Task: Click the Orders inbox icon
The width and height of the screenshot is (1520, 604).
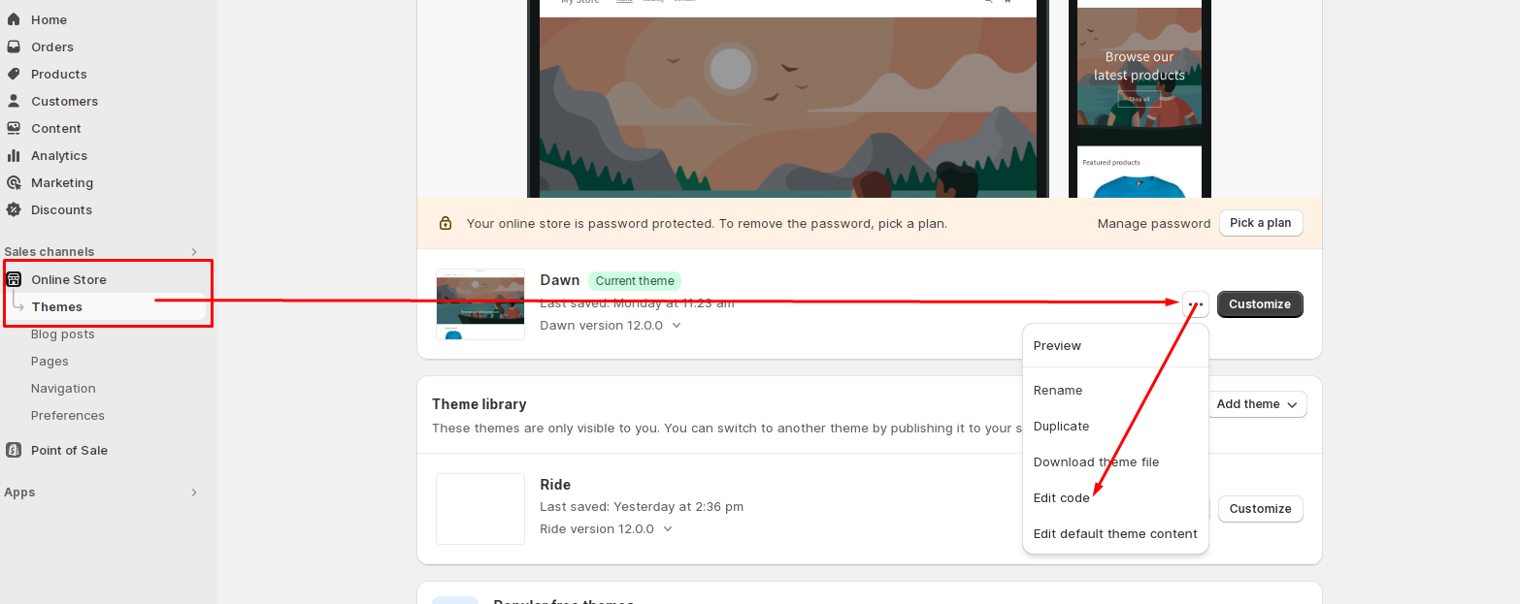Action: tap(14, 47)
